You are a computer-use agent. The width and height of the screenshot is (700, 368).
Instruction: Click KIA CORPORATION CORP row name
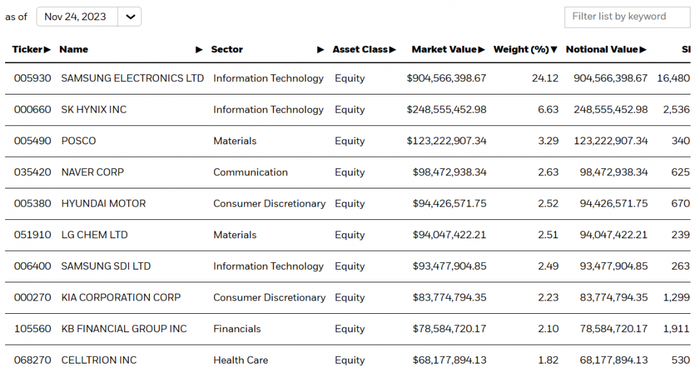[120, 297]
